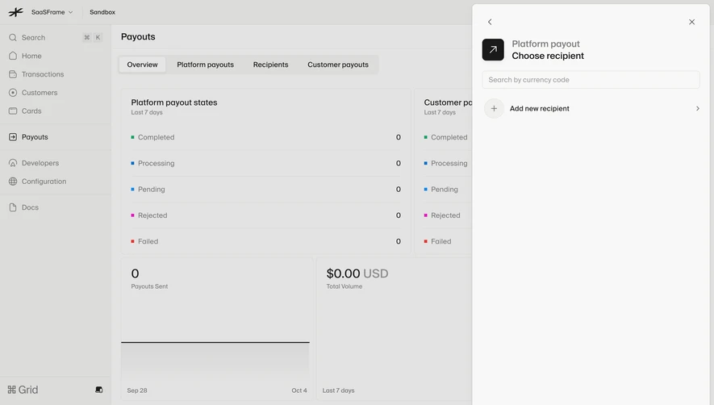Click the Home icon
The height and width of the screenshot is (405, 714).
[13, 56]
